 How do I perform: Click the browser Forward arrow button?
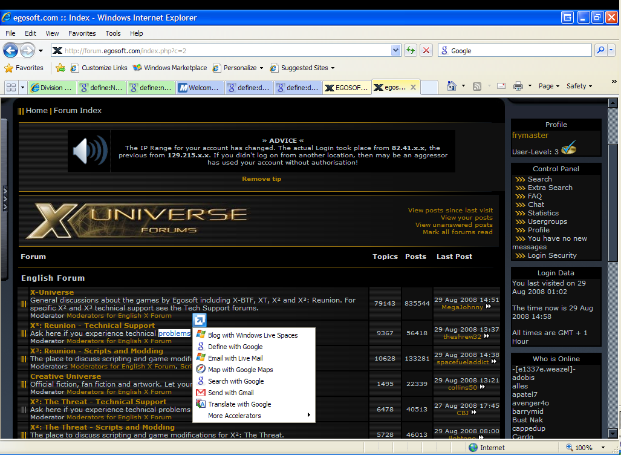27,50
